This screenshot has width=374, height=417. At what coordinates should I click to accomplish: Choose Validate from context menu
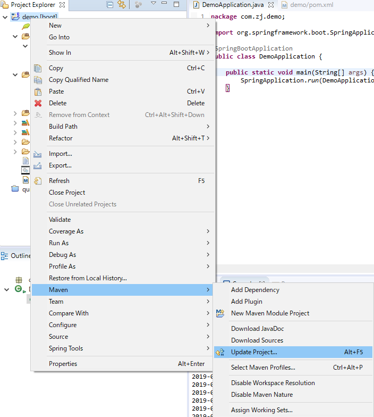point(123,220)
